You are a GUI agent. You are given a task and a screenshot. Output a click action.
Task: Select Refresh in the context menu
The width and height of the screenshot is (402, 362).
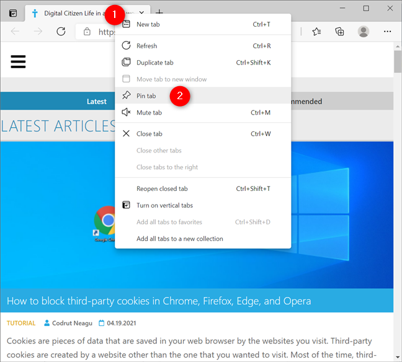coord(203,46)
